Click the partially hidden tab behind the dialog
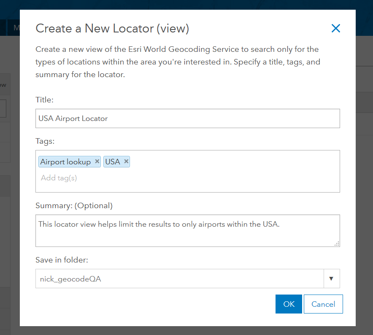Screen dimensions: 373x335 click(16, 28)
